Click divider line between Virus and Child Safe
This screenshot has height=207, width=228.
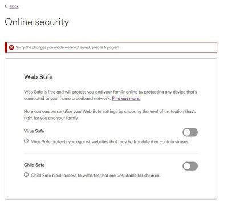point(111,153)
